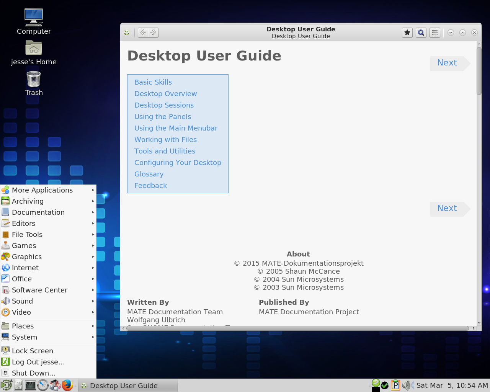Click the horizontal scrollbar in the help viewer
Viewport: 490px width, 392px height.
point(297,328)
